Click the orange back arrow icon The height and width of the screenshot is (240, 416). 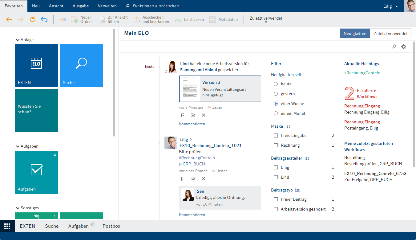pyautogui.click(x=9, y=19)
